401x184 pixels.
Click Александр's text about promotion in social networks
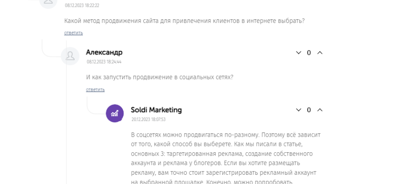tap(159, 77)
